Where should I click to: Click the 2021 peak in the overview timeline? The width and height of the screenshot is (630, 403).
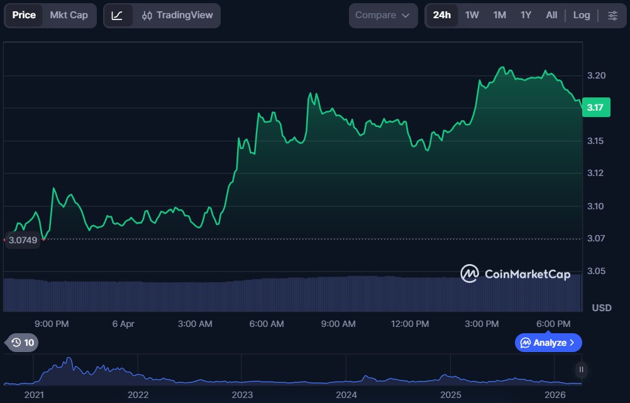tap(69, 360)
